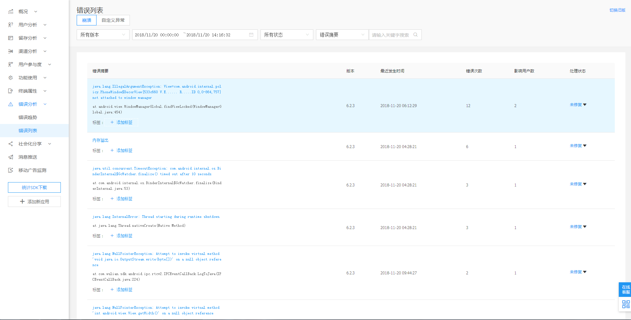Click plus icon for IllegalArgumentException row tag

[112, 122]
